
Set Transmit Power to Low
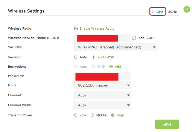(76, 115)
